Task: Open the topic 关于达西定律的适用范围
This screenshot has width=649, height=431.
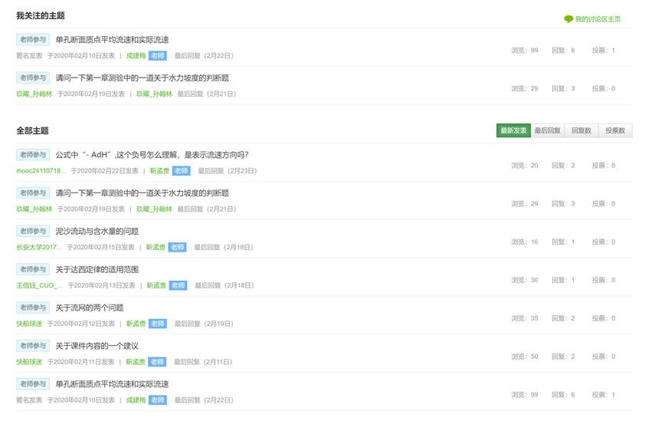Action: [x=97, y=270]
